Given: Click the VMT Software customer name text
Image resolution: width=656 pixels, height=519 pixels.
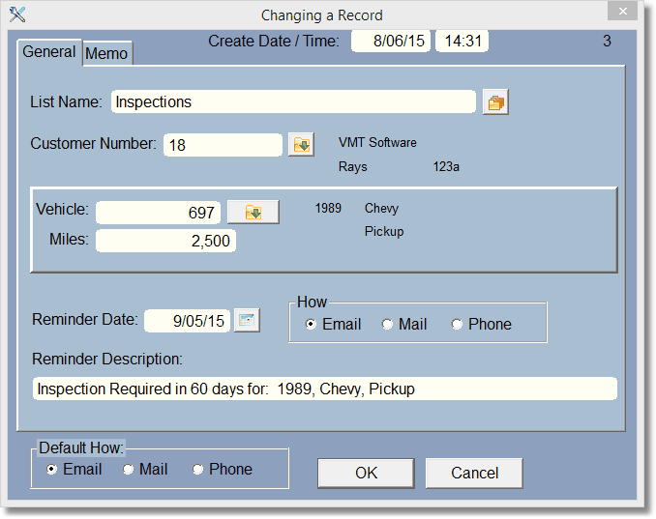Looking at the screenshot, I should 377,142.
